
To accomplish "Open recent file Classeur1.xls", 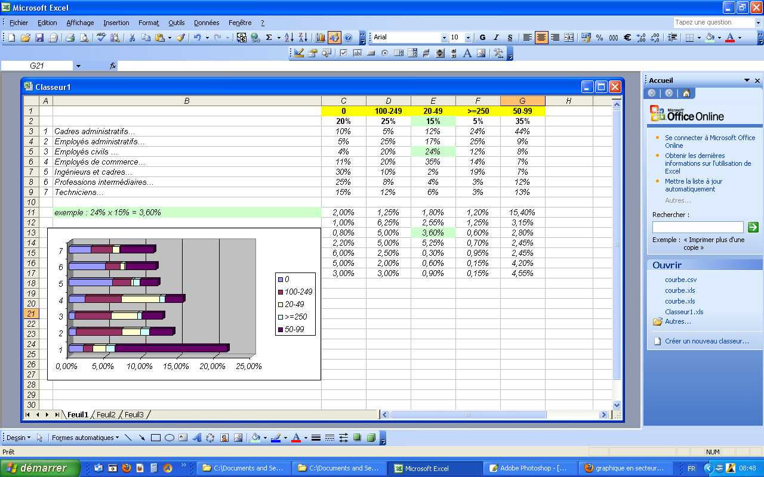I will (x=684, y=312).
